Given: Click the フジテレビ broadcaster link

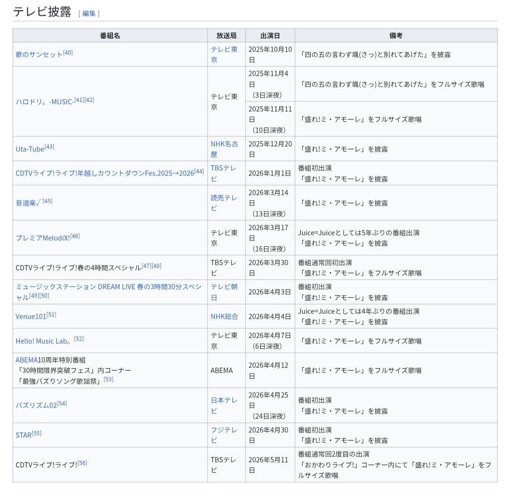Looking at the screenshot, I should [224, 430].
